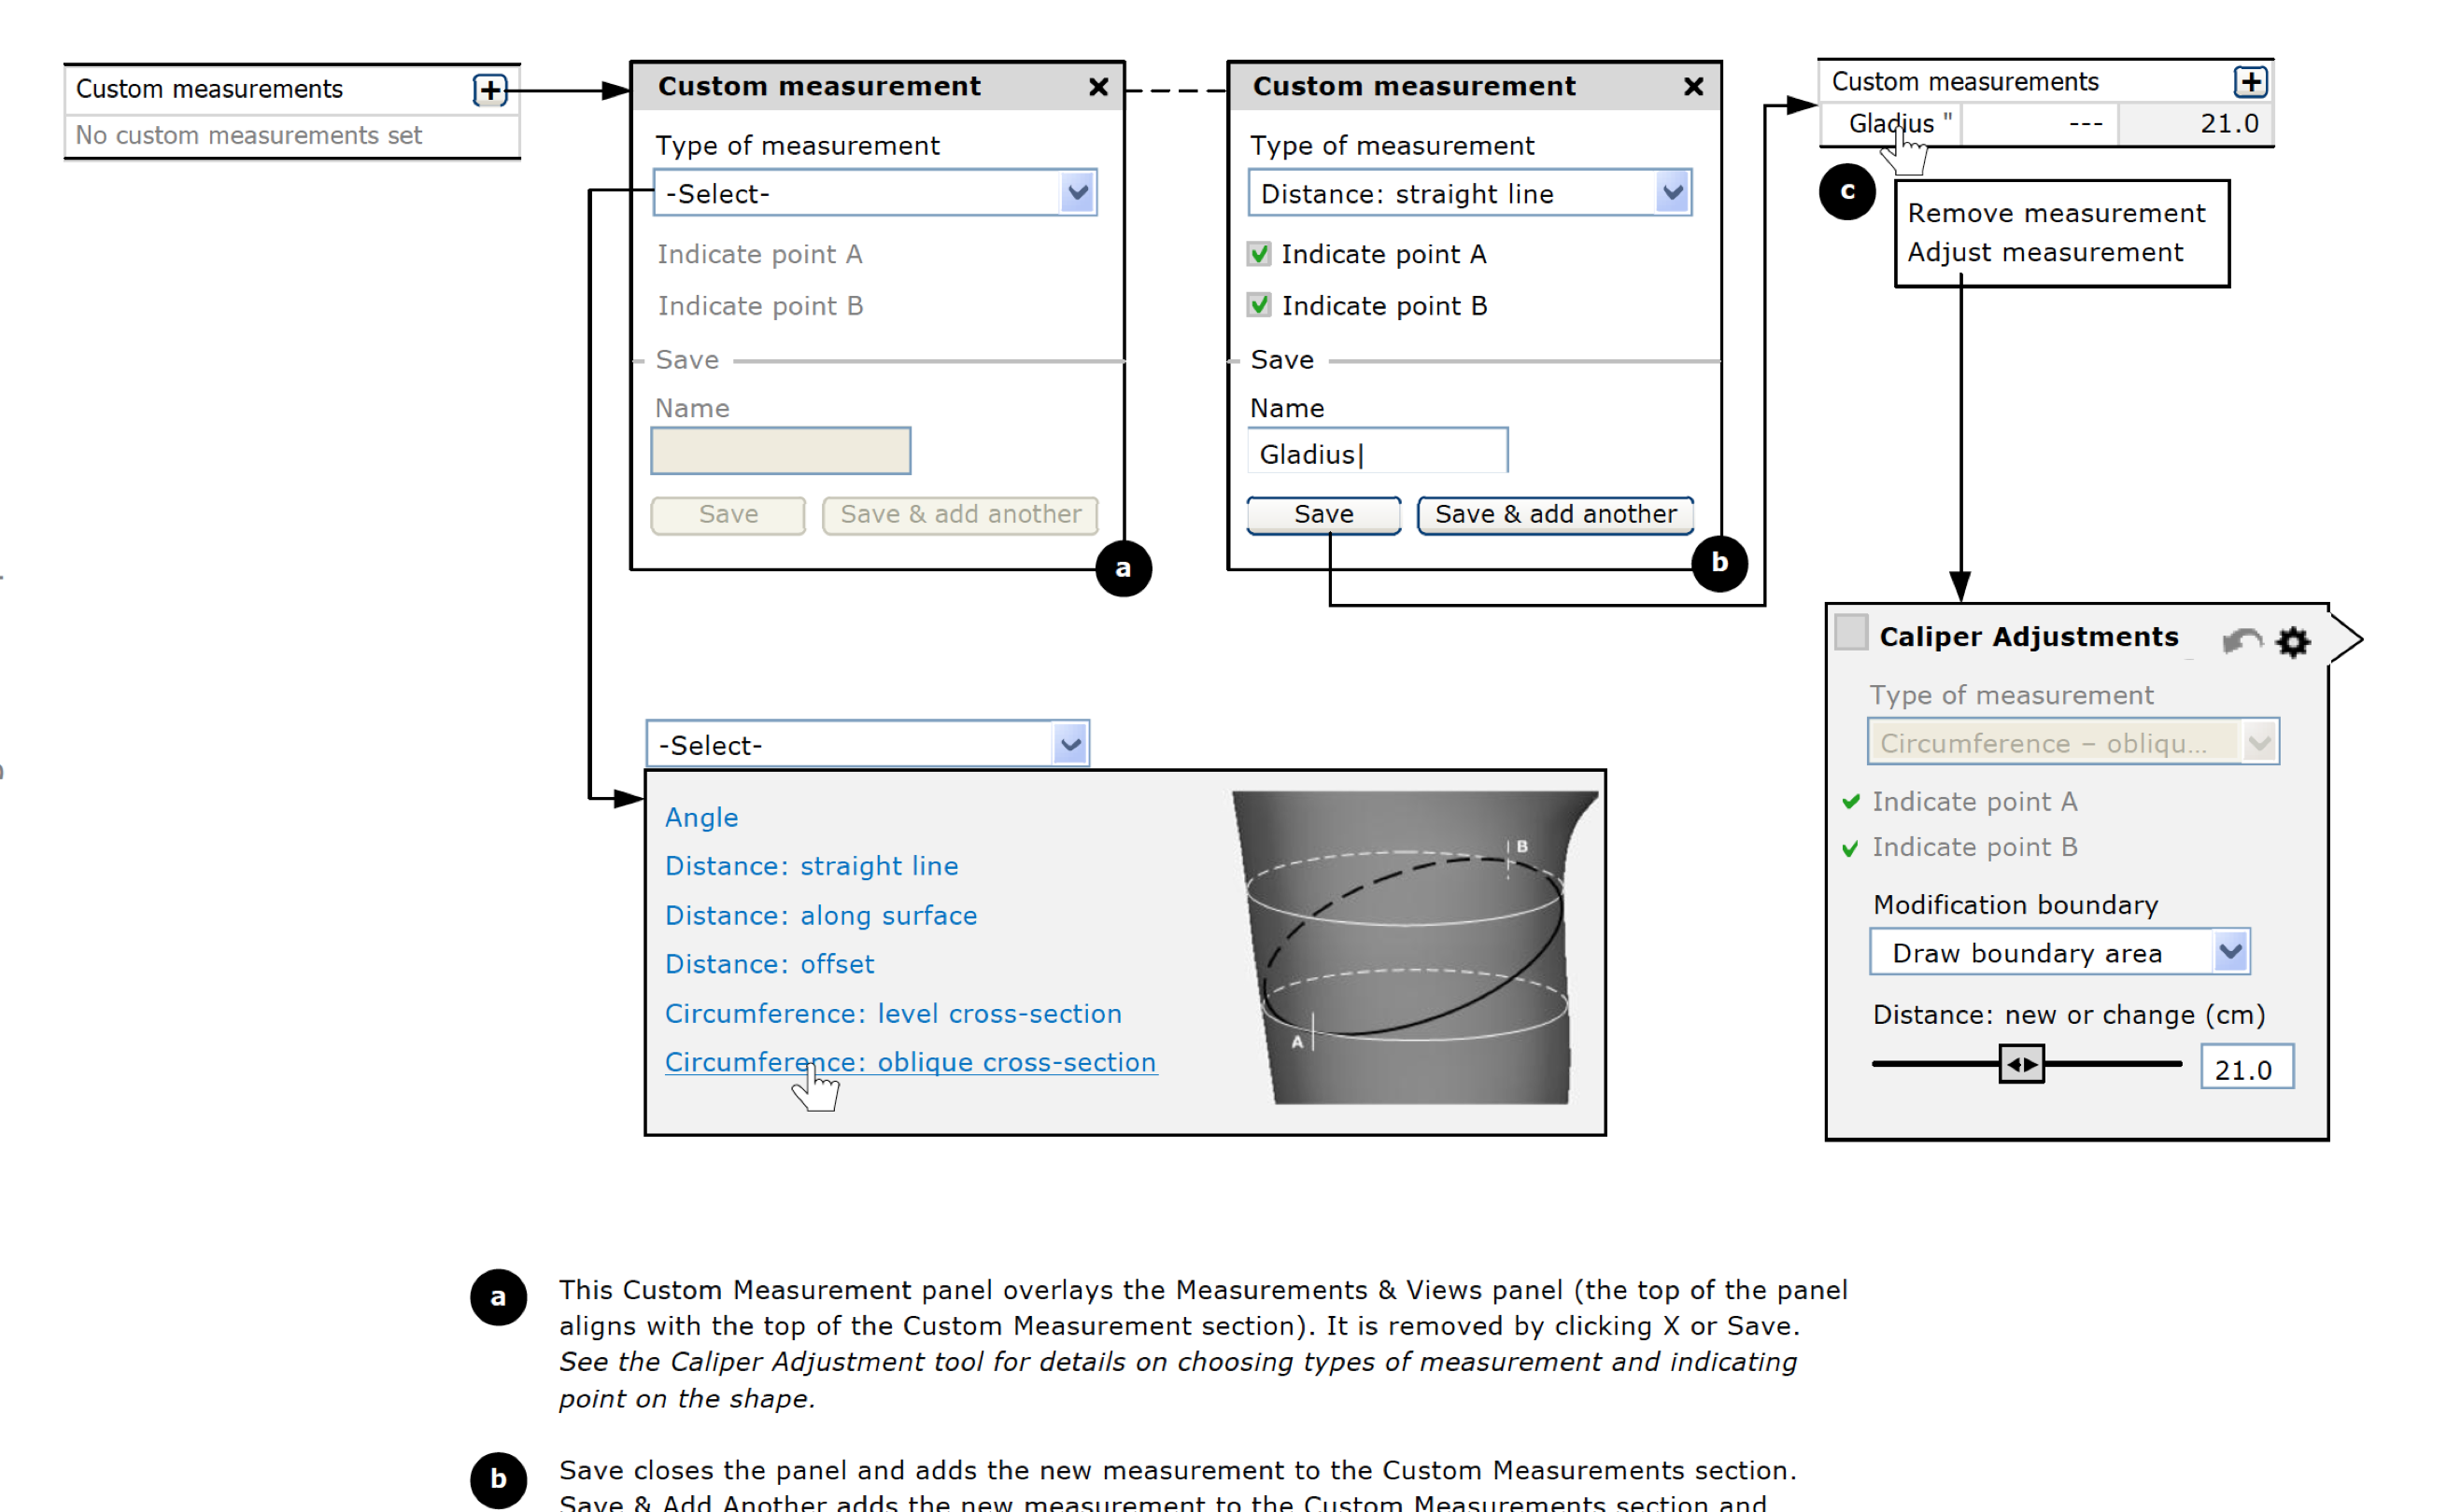Click the distance slider handle
Screen dimensions: 2447x1512
2020,1065
